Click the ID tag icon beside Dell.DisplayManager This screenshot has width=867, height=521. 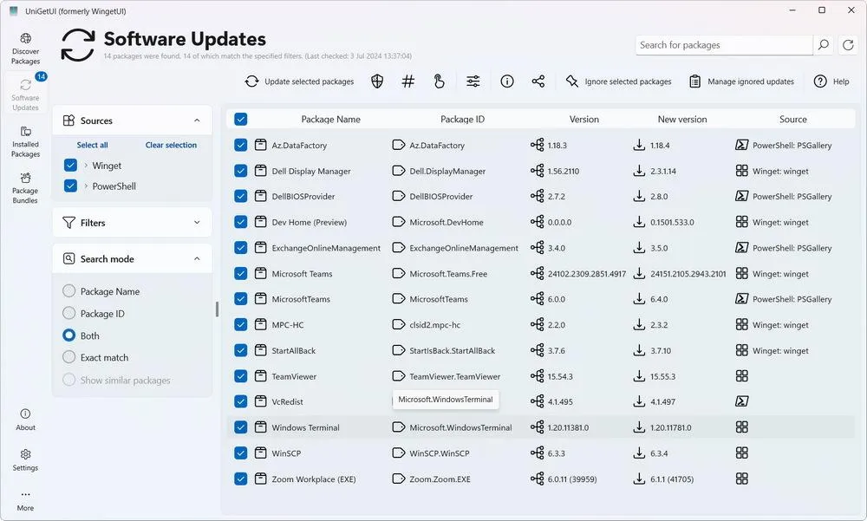point(399,171)
